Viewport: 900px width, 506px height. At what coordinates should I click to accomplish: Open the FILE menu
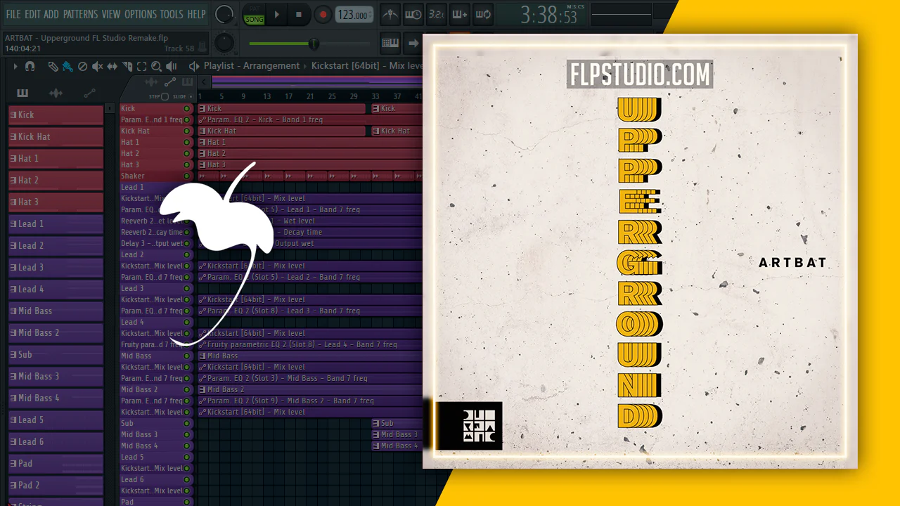(x=13, y=14)
